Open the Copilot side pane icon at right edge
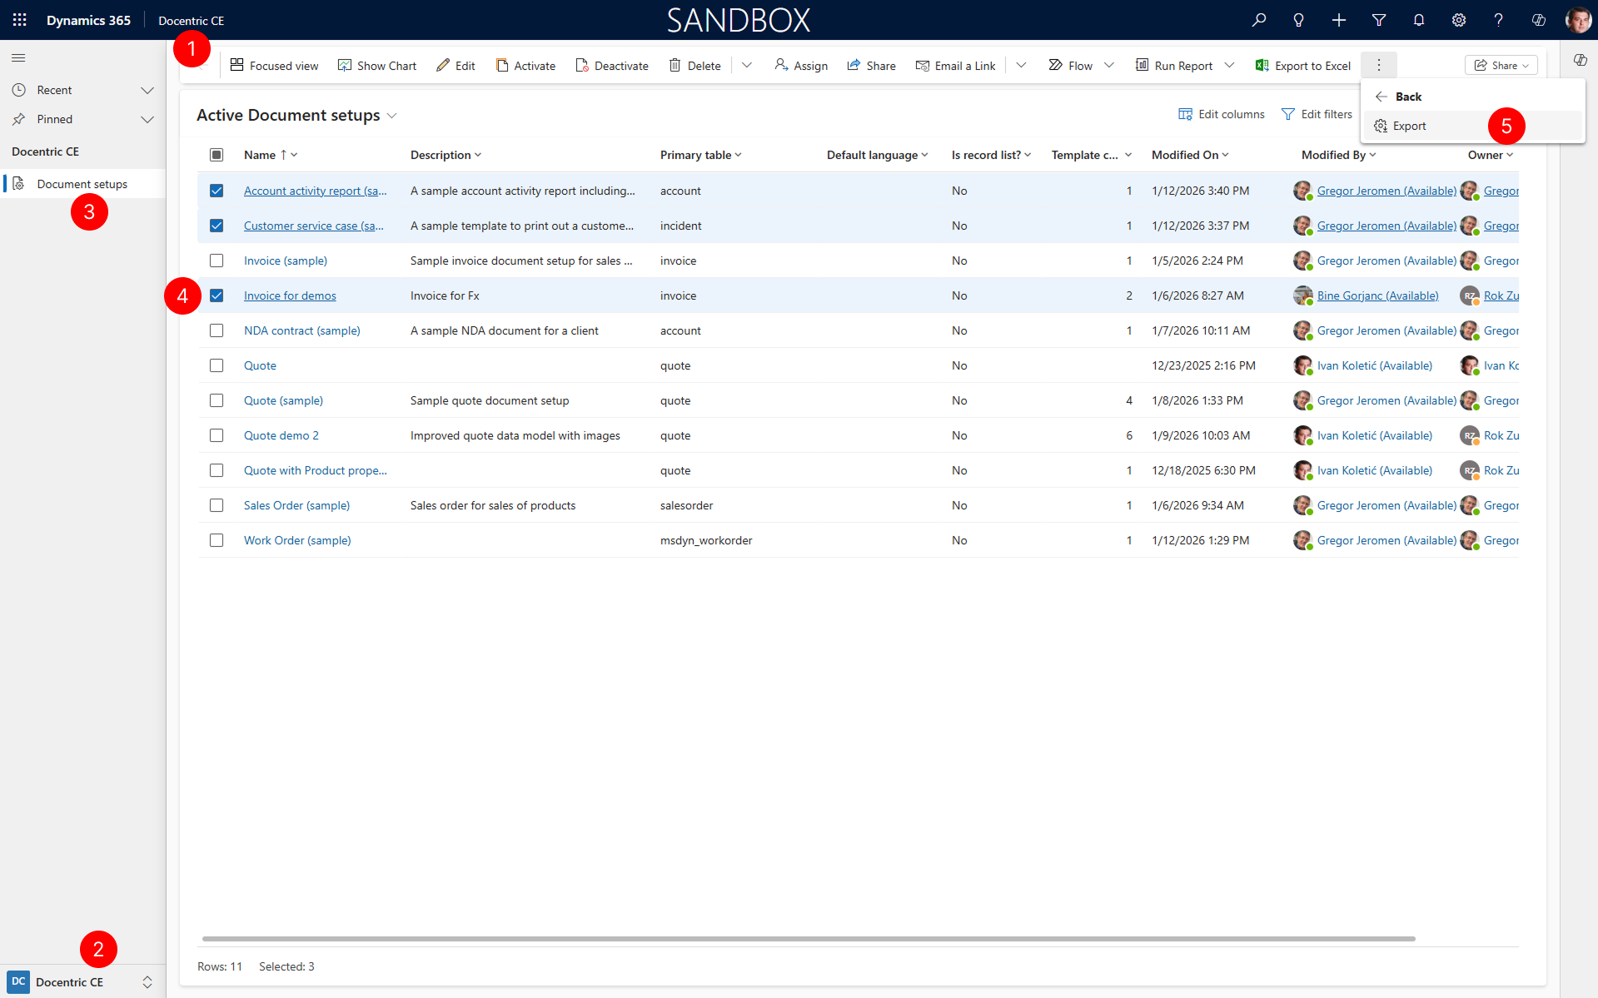 (1580, 60)
